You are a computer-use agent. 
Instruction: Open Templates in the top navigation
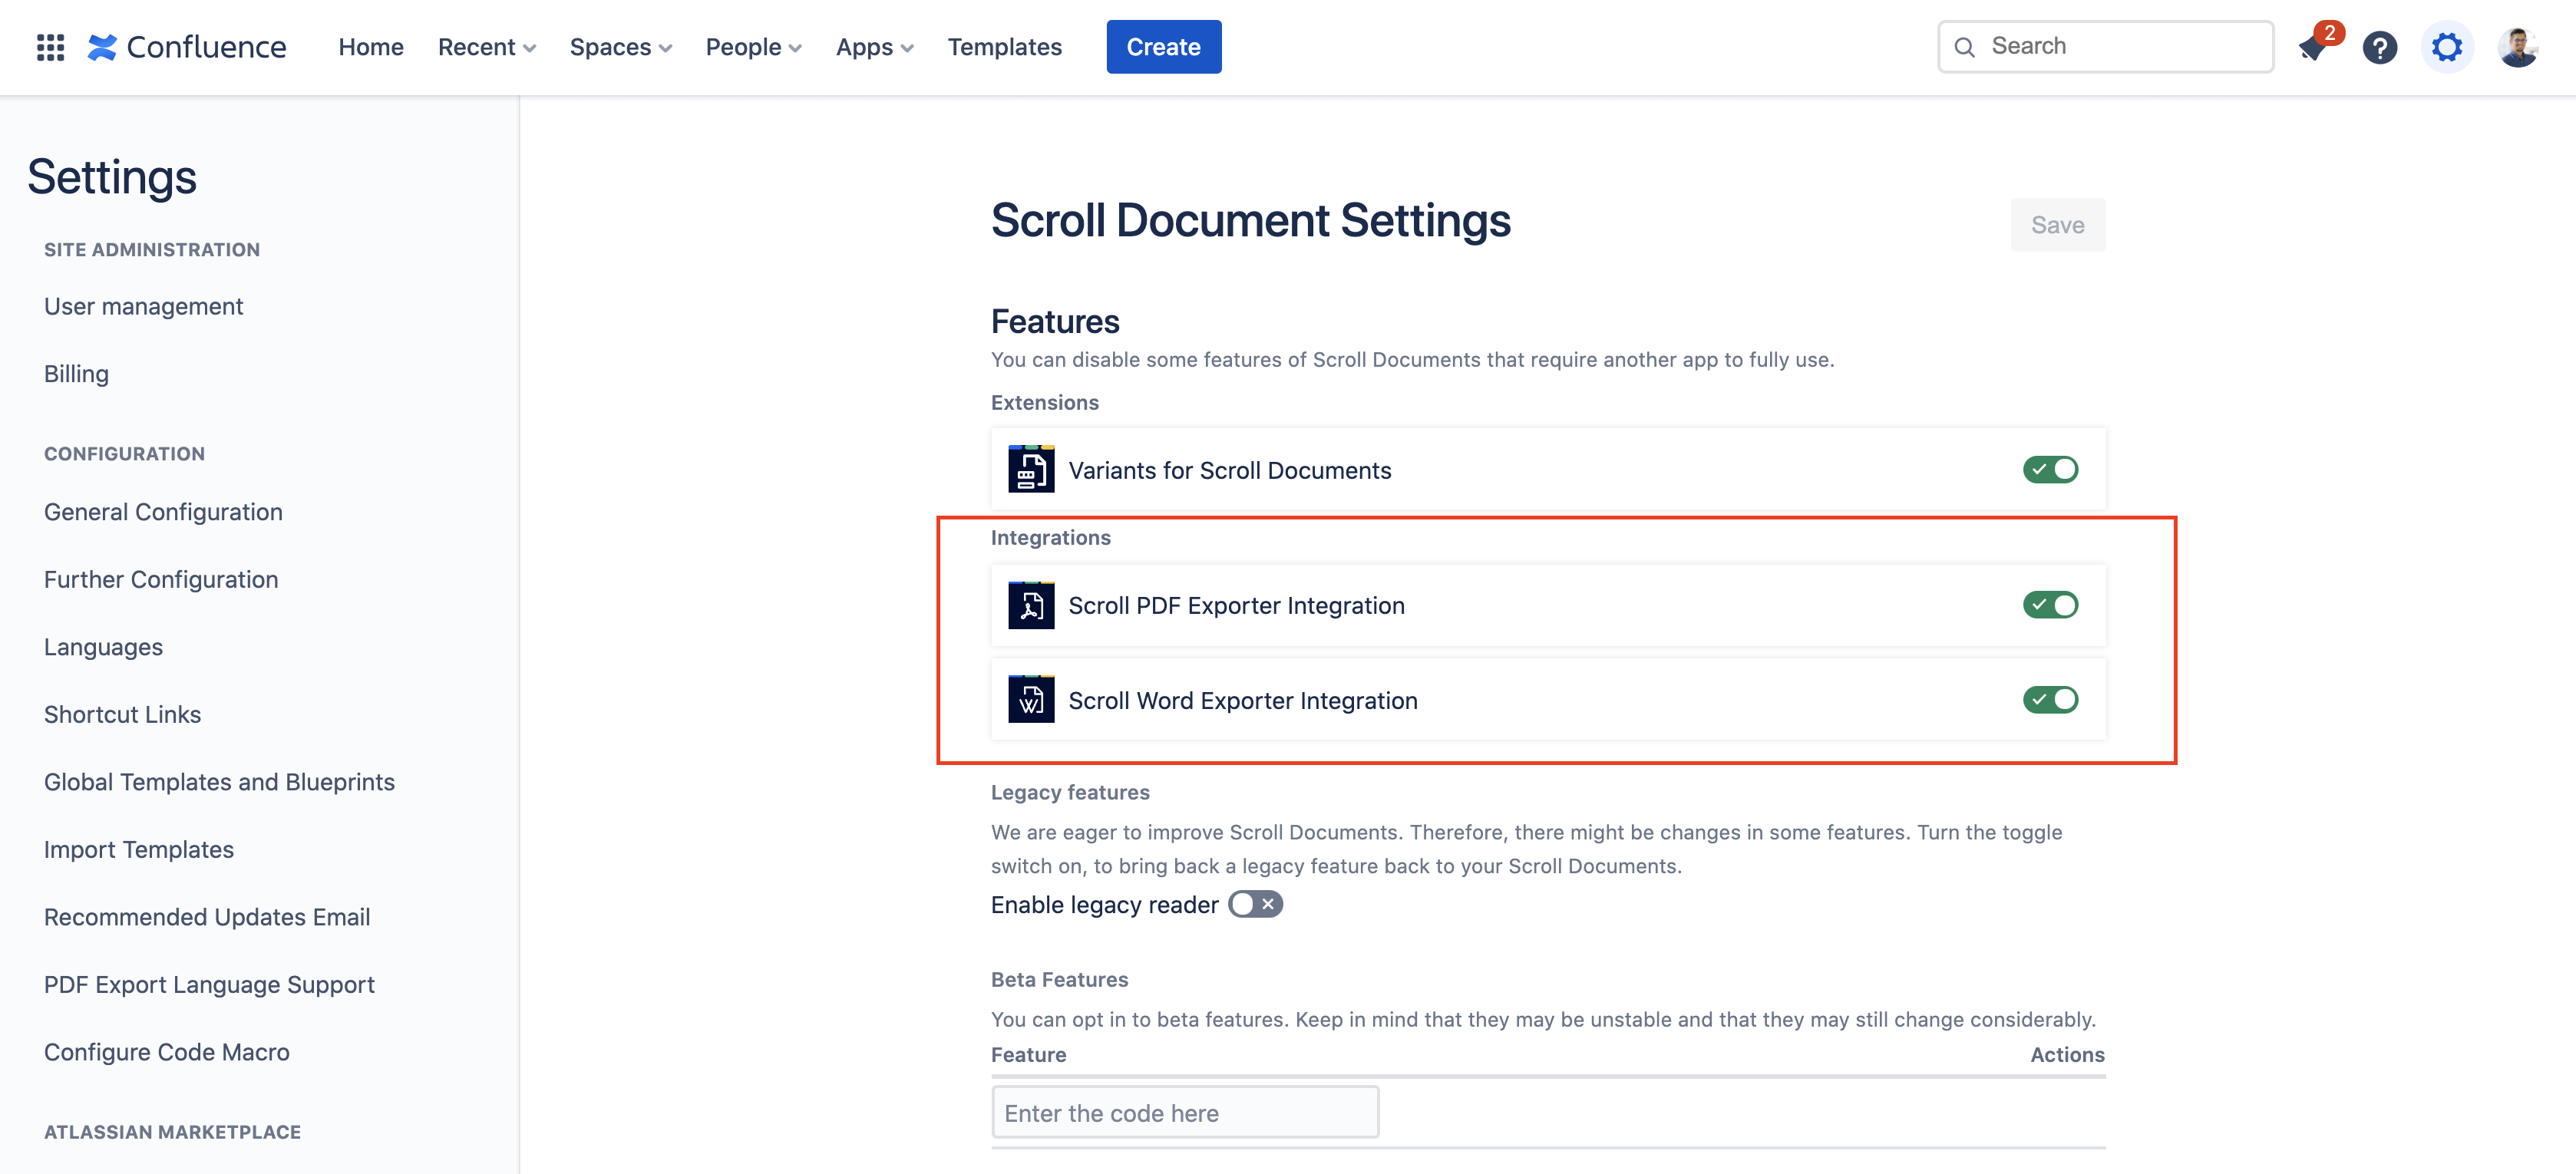point(1004,47)
